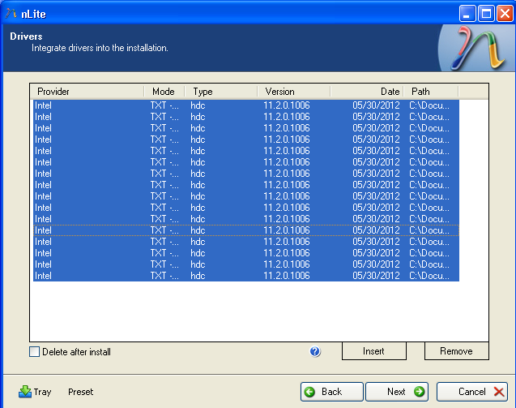Click the nLite logo in title bar

click(11, 14)
